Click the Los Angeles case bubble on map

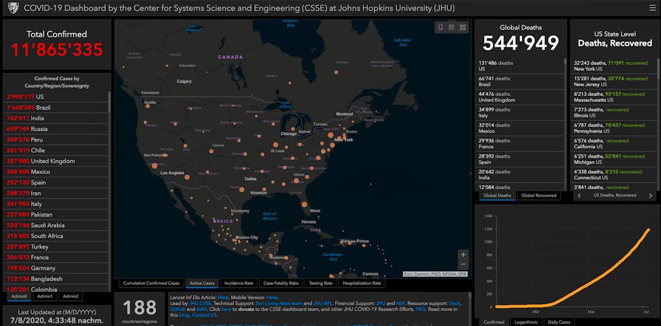coord(187,177)
